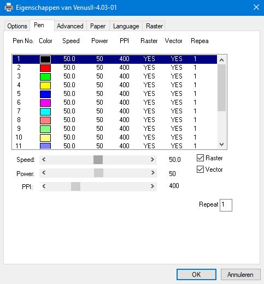Lower PPI with the left arrow
The width and height of the screenshot is (264, 284).
coord(44,186)
